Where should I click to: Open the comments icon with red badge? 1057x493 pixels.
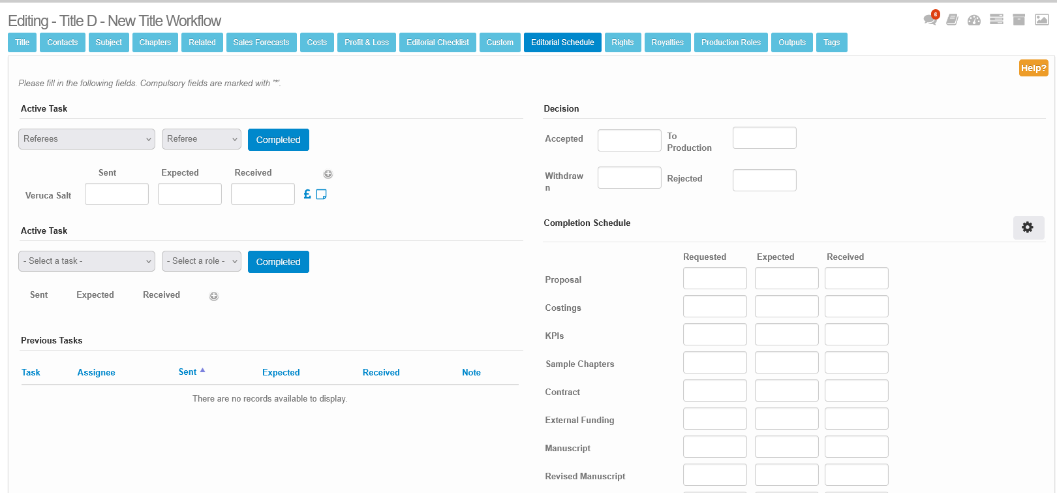(931, 19)
